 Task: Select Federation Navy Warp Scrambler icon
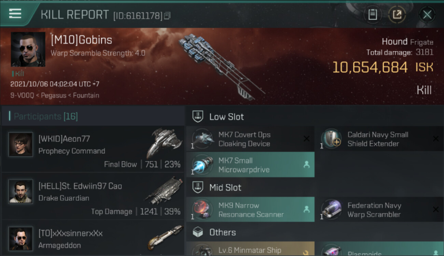332,210
